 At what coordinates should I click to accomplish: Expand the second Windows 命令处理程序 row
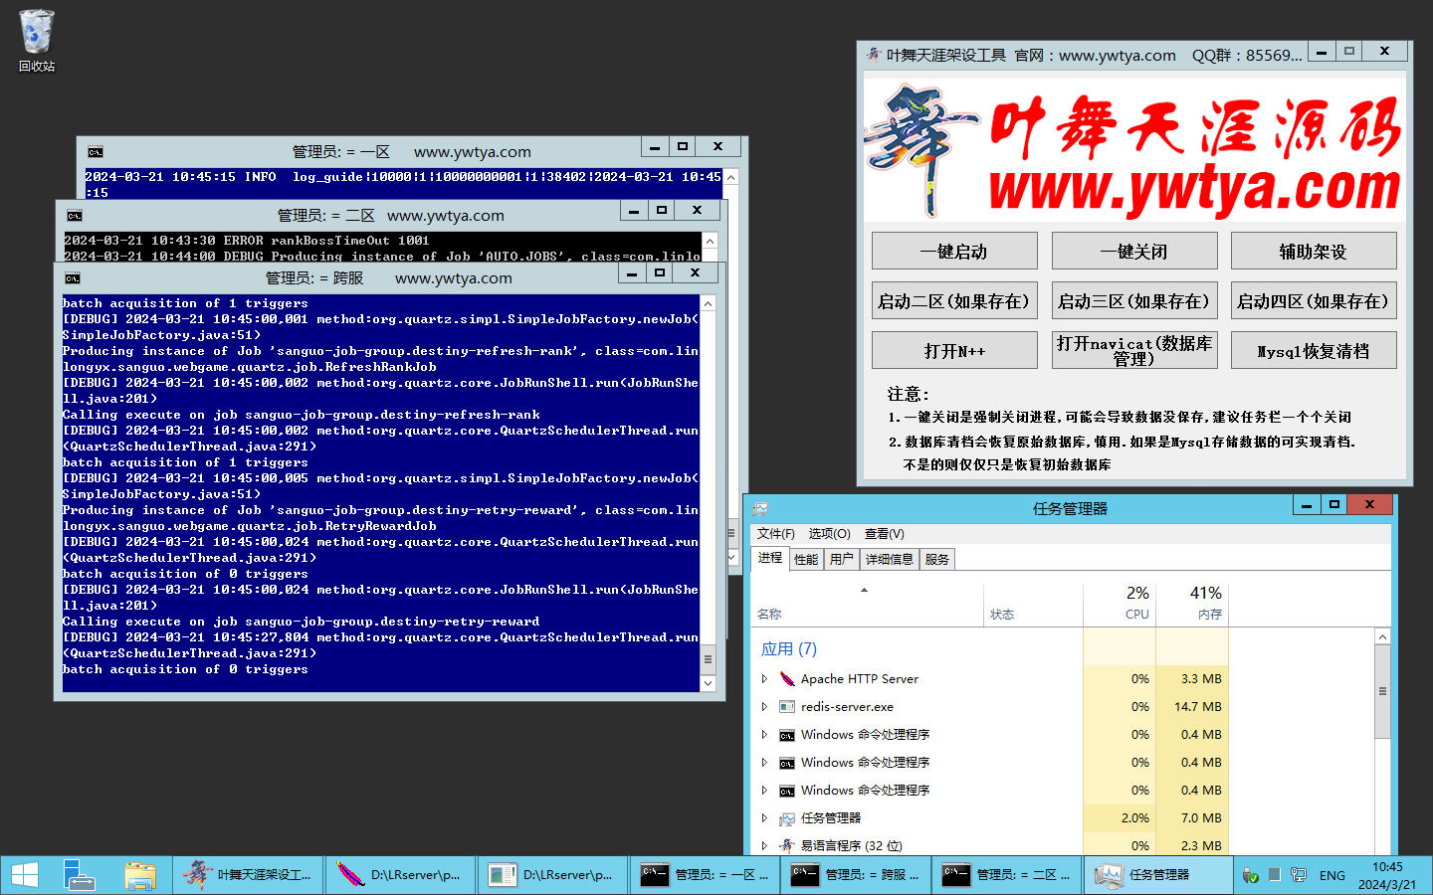point(764,763)
